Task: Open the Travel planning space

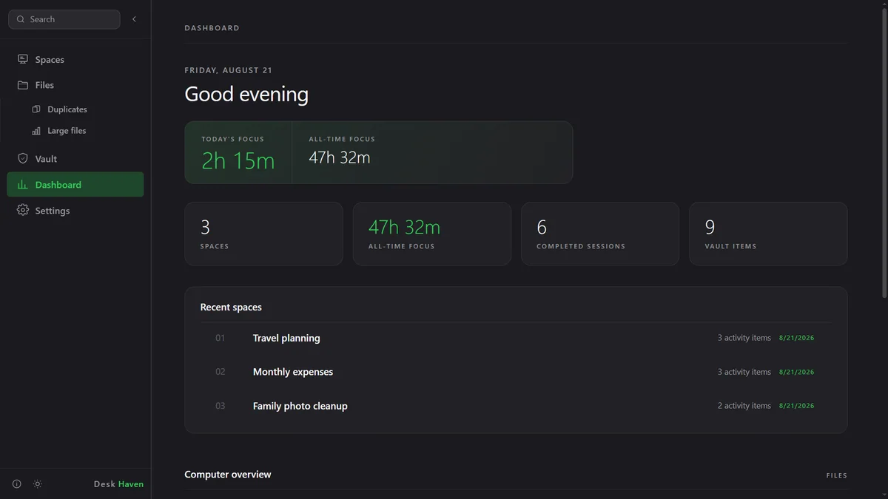Action: pyautogui.click(x=516, y=338)
